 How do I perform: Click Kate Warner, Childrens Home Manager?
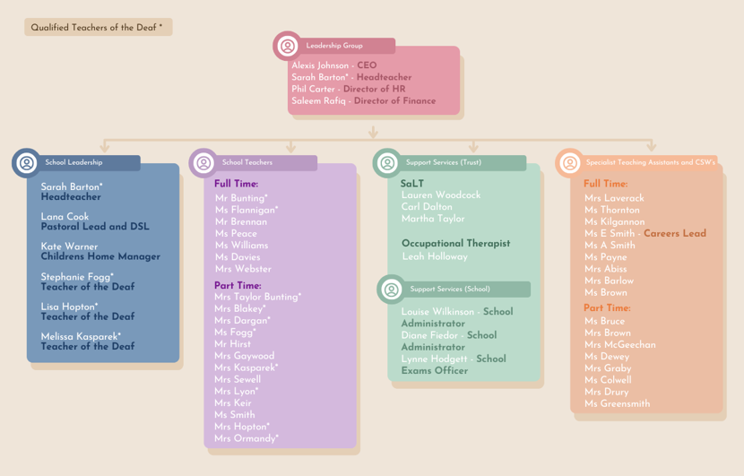[x=99, y=251]
